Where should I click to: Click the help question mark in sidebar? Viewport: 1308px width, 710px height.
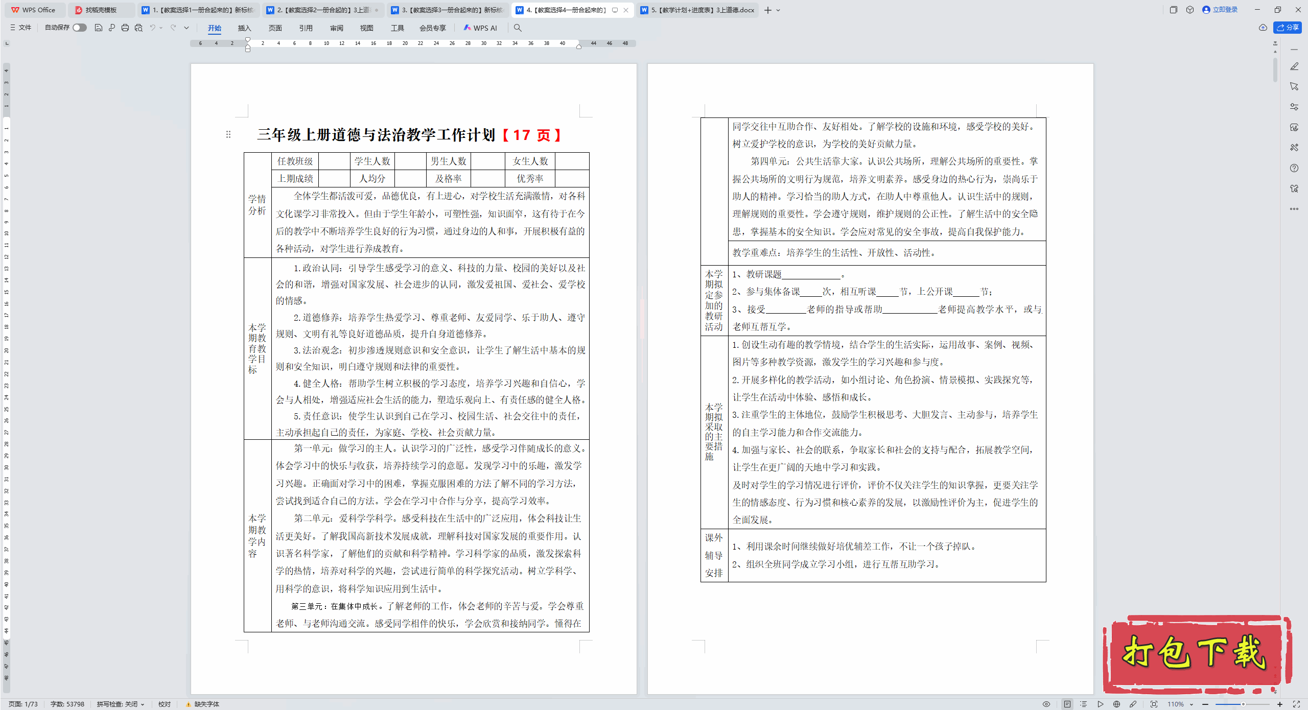coord(1294,168)
